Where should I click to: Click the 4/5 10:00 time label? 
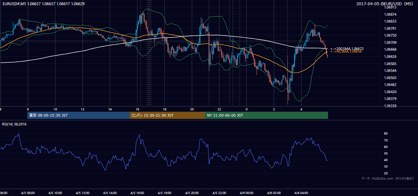click(55, 193)
